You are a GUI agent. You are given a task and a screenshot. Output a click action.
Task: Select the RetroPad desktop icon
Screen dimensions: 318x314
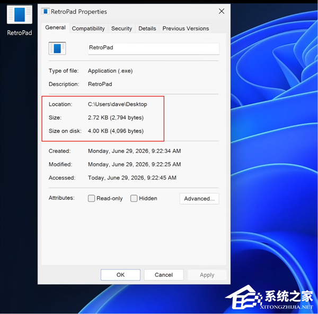click(20, 20)
